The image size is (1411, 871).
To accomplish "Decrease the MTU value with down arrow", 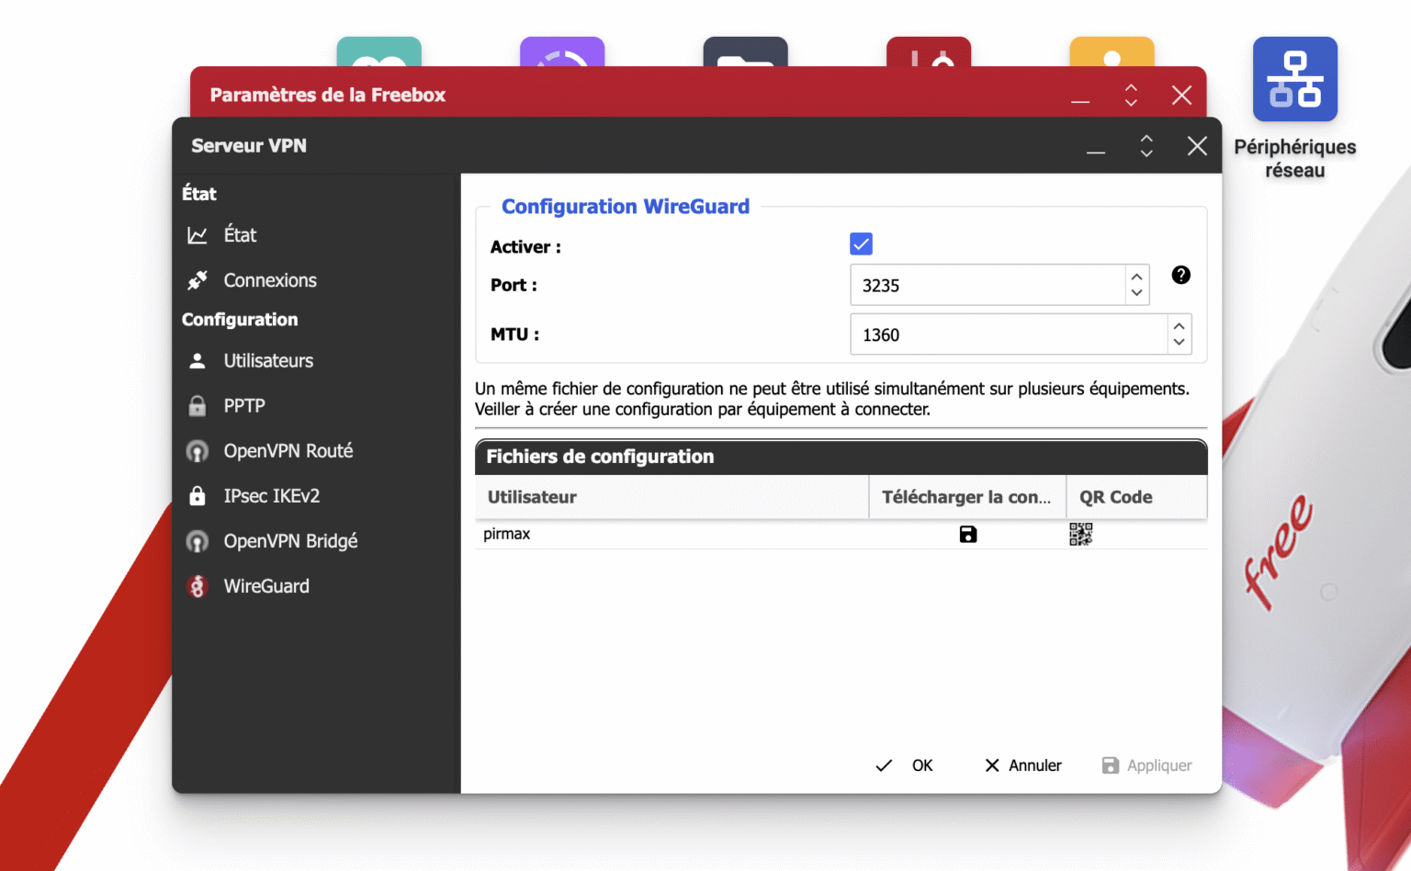I will (x=1180, y=343).
